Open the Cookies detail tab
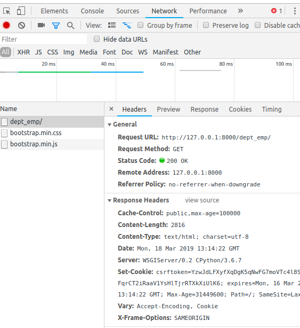This screenshot has height=328, width=300. (240, 109)
